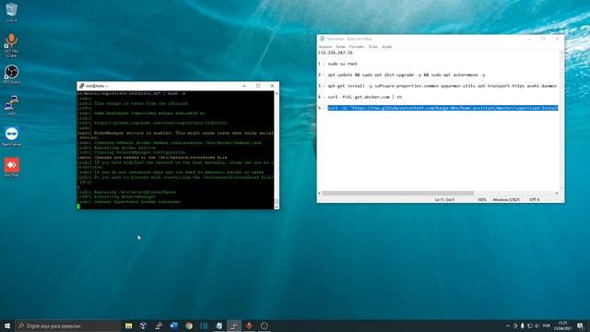Click the POR language indicator
This screenshot has height=332, width=590.
547,326
